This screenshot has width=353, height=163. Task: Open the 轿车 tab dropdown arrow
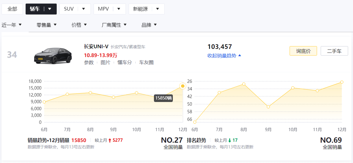coord(50,9)
